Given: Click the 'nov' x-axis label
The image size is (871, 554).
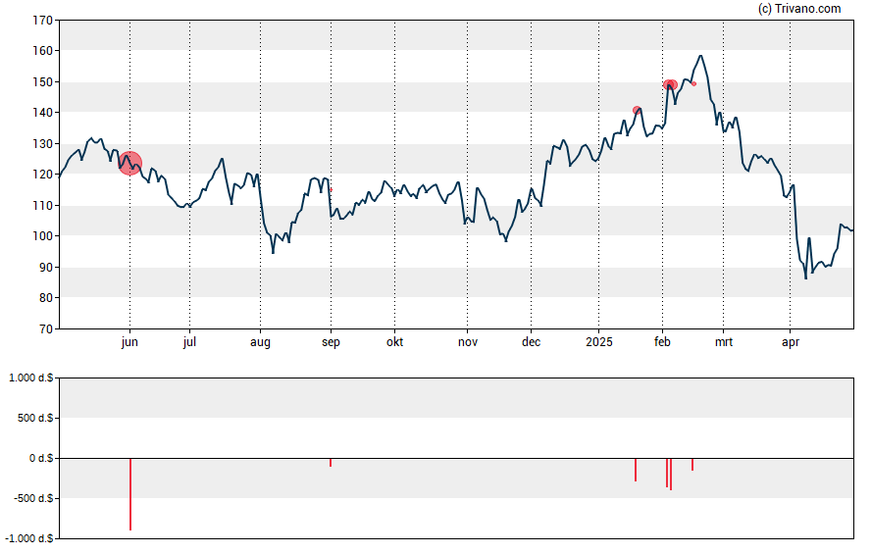Looking at the screenshot, I should click(468, 342).
